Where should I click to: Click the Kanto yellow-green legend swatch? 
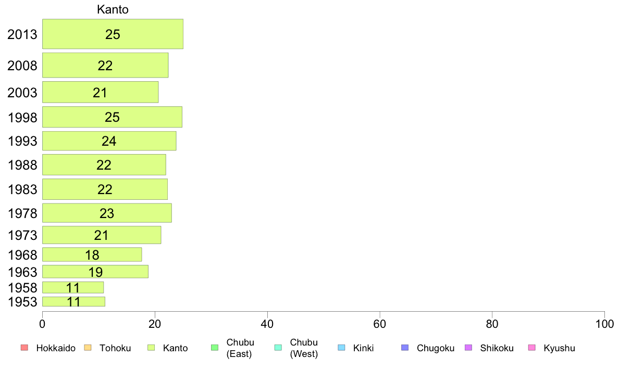151,348
